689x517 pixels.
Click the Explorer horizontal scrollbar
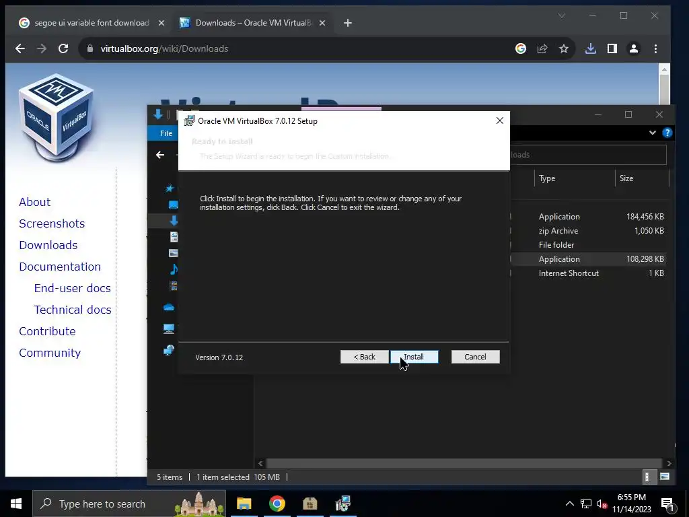point(464,463)
